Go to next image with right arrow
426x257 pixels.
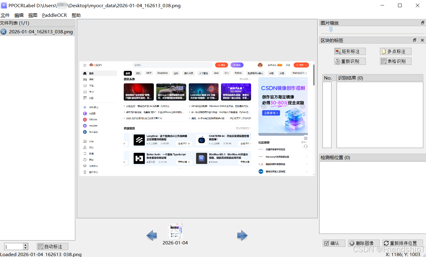pyautogui.click(x=242, y=235)
